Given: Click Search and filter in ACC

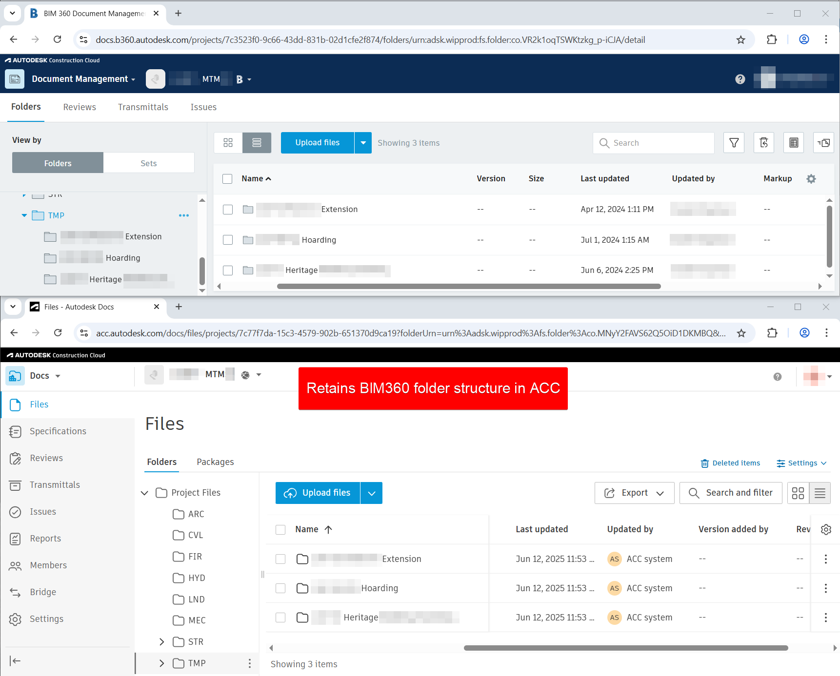Looking at the screenshot, I should [x=731, y=493].
